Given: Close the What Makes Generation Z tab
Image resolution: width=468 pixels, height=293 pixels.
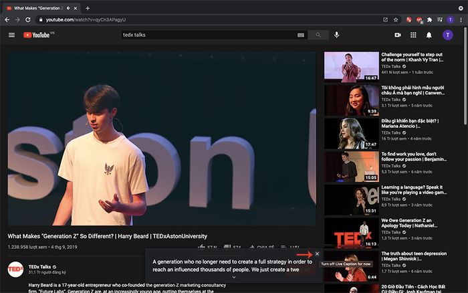Looking at the screenshot, I should [x=76, y=9].
